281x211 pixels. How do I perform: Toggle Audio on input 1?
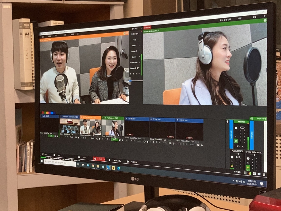[51, 136]
